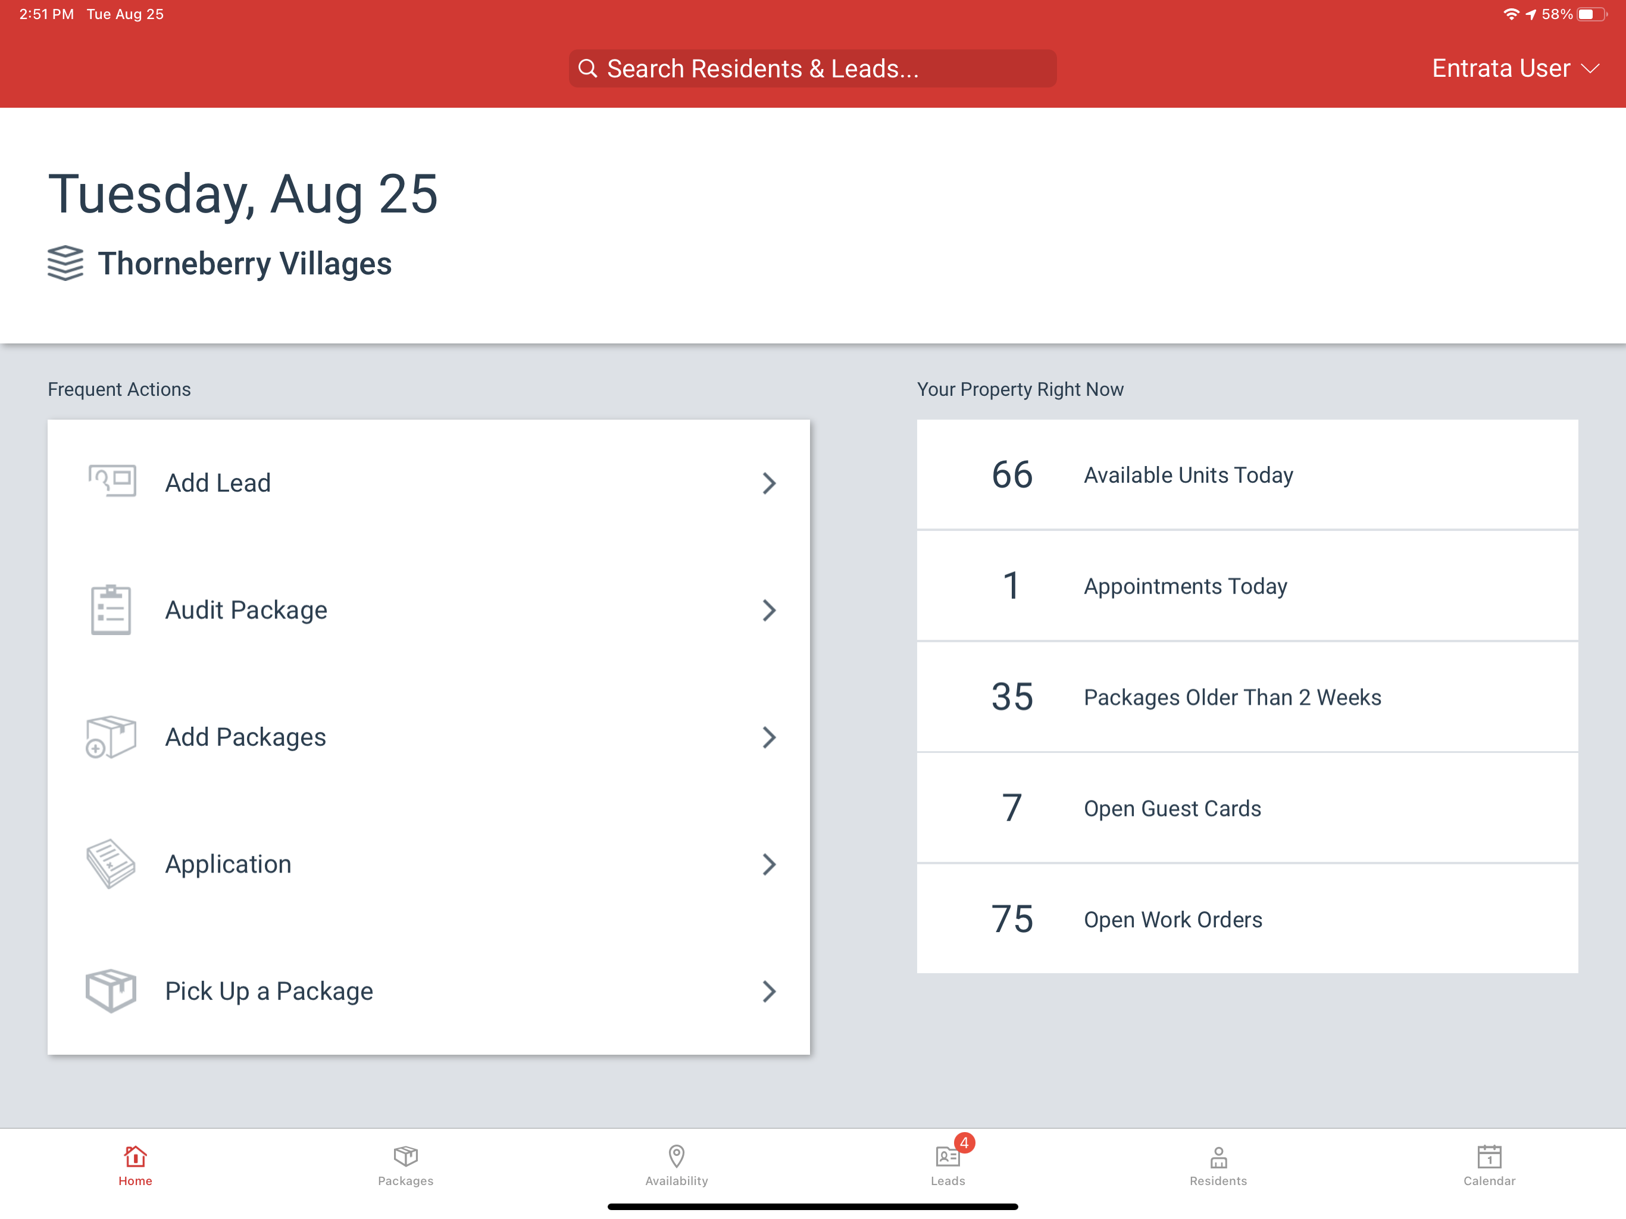The width and height of the screenshot is (1626, 1219).
Task: Select the Add Packages action
Action: (x=429, y=737)
